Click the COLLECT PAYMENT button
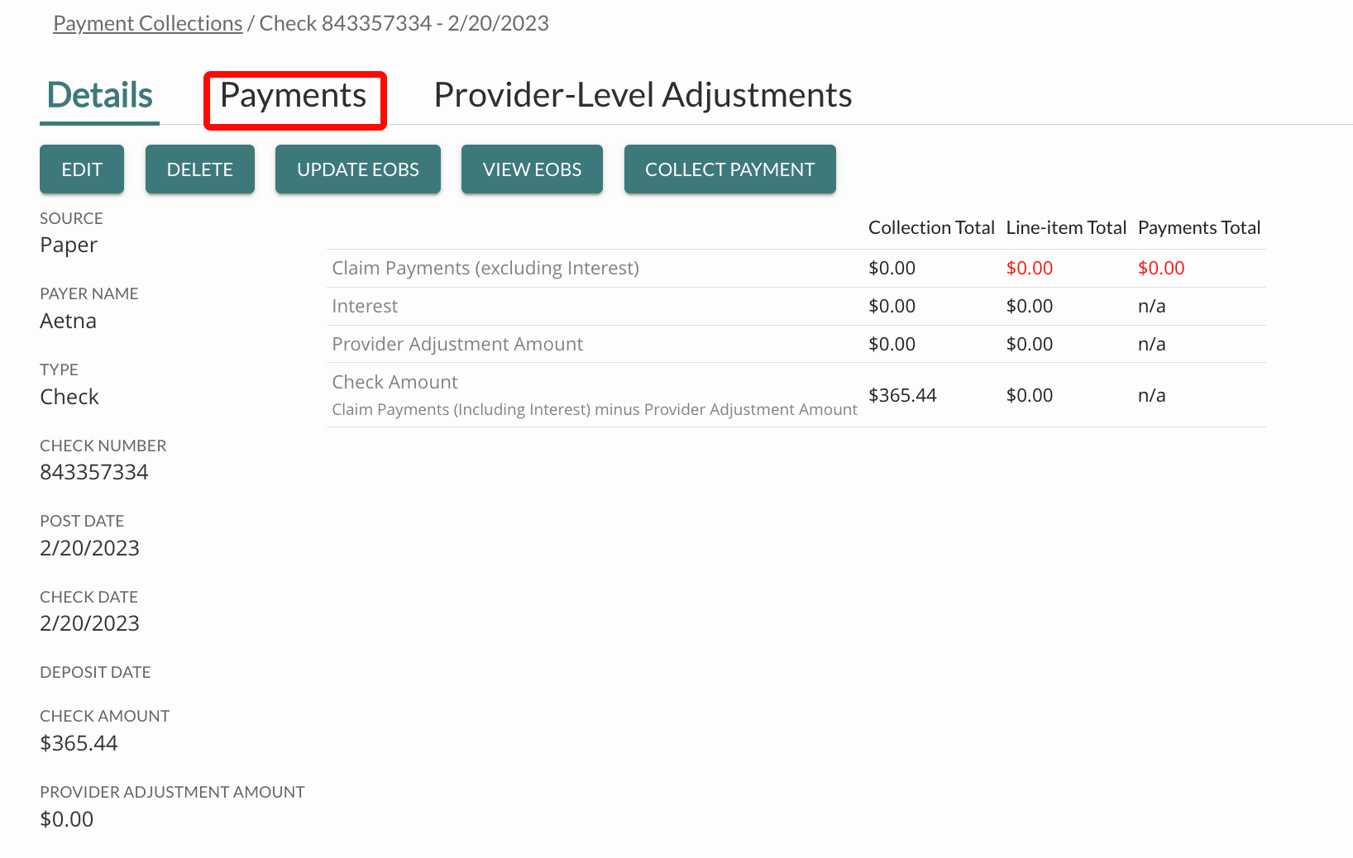The image size is (1353, 858). tap(729, 169)
